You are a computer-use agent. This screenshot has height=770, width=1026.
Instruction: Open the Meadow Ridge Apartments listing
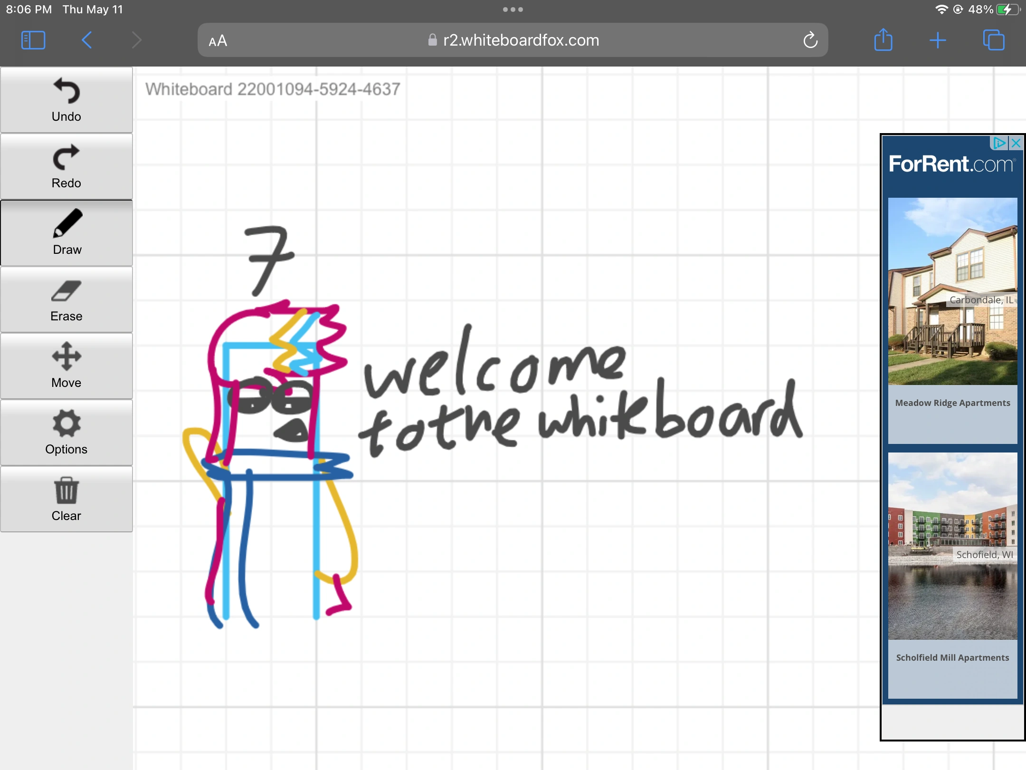click(951, 403)
